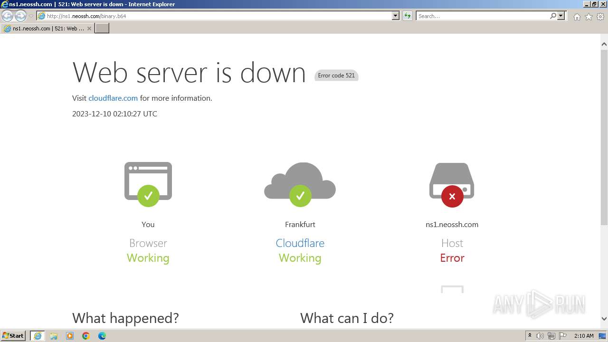Click the 'ns1.neossh.com' host label

[x=452, y=225]
